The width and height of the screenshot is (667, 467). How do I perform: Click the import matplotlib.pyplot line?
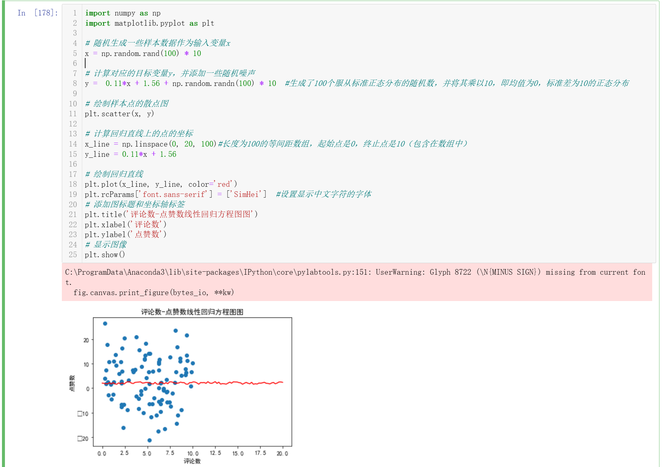click(x=150, y=23)
